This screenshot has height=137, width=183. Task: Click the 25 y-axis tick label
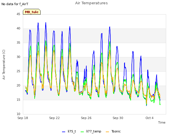click(18, 71)
